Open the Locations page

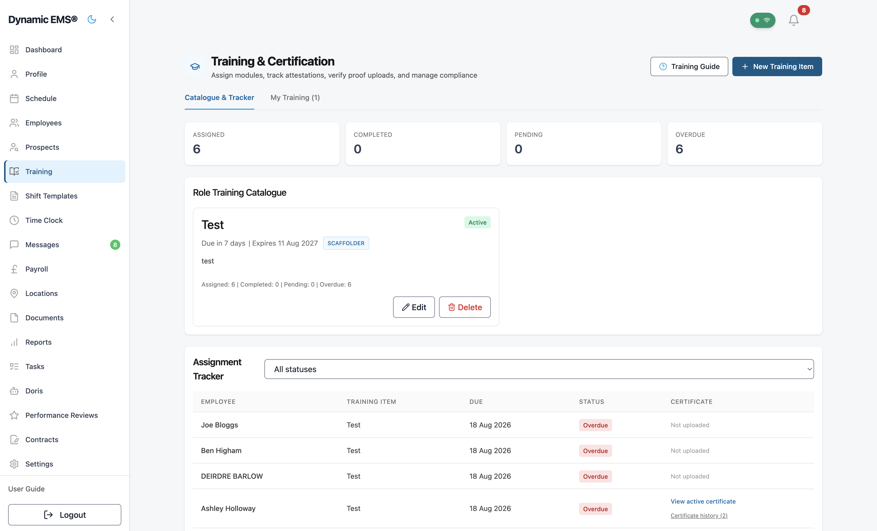[x=64, y=294]
